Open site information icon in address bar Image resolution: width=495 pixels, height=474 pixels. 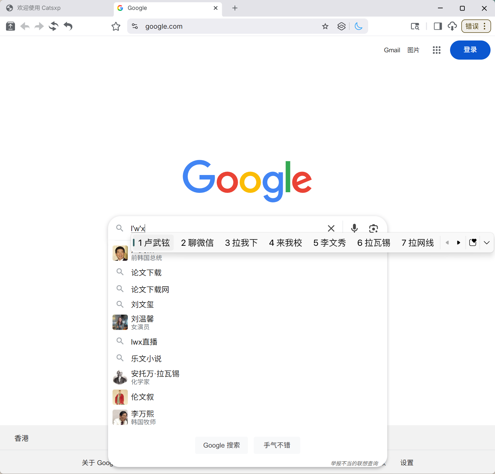(x=135, y=26)
